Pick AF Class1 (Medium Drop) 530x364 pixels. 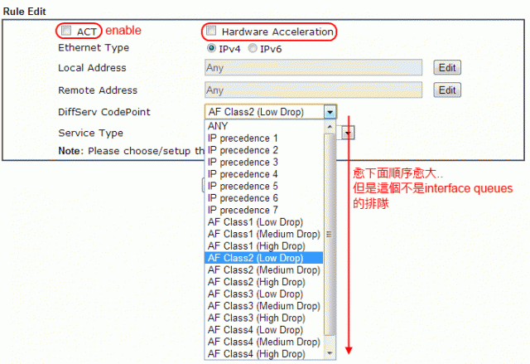click(x=263, y=234)
